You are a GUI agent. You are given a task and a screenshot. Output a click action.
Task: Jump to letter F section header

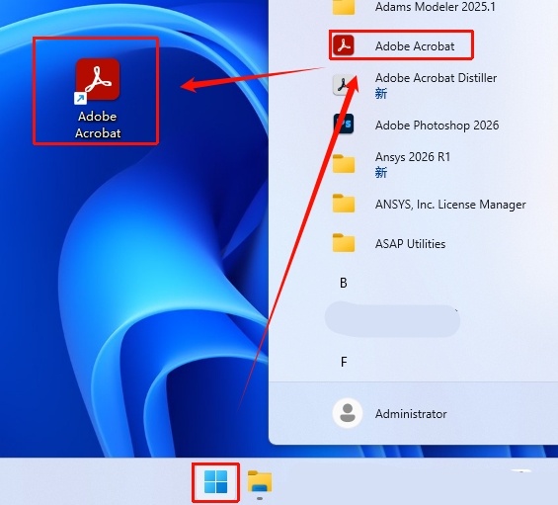tap(344, 362)
